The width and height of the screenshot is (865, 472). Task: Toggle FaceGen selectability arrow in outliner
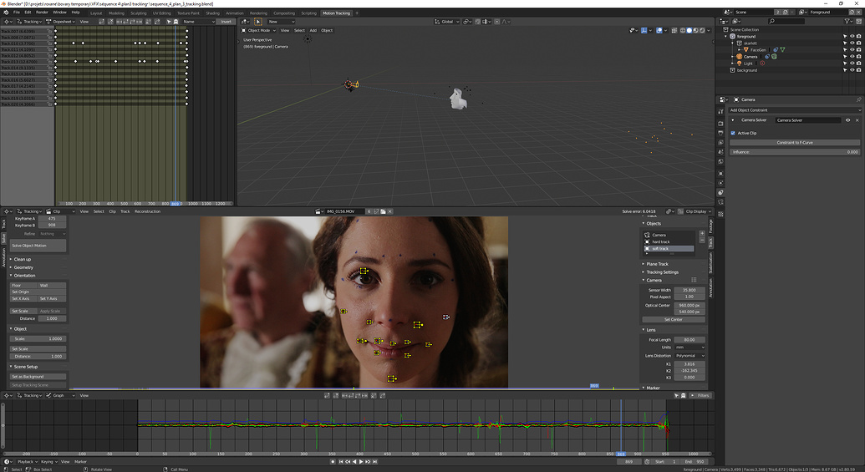tap(845, 49)
